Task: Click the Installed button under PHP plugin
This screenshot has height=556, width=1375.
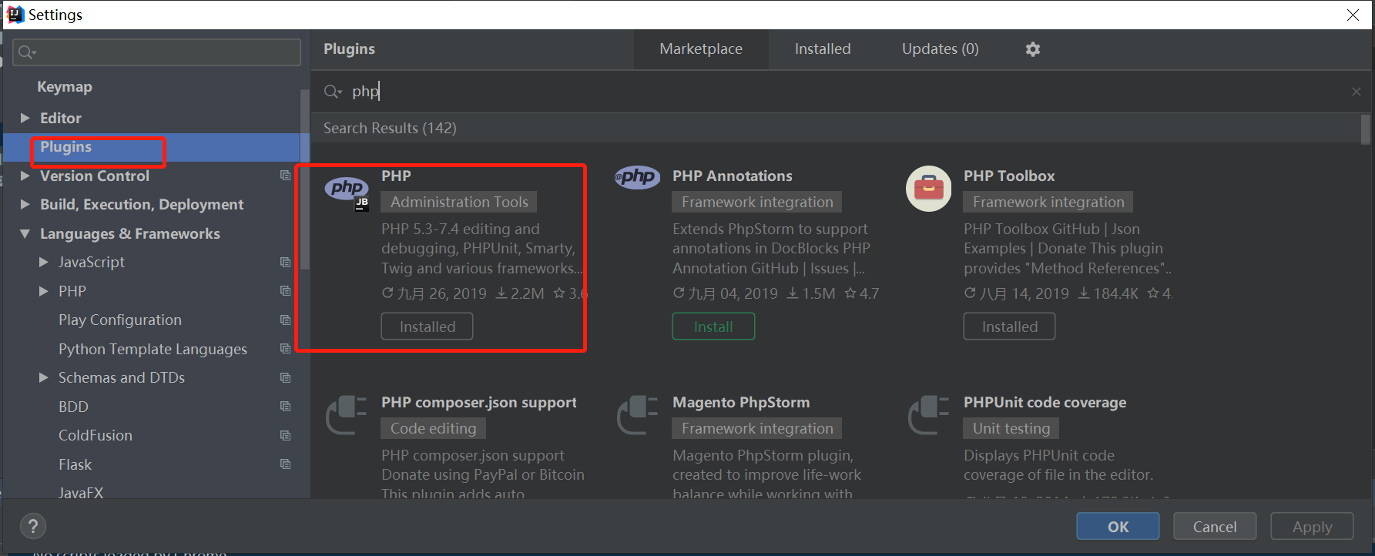Action: (x=427, y=327)
